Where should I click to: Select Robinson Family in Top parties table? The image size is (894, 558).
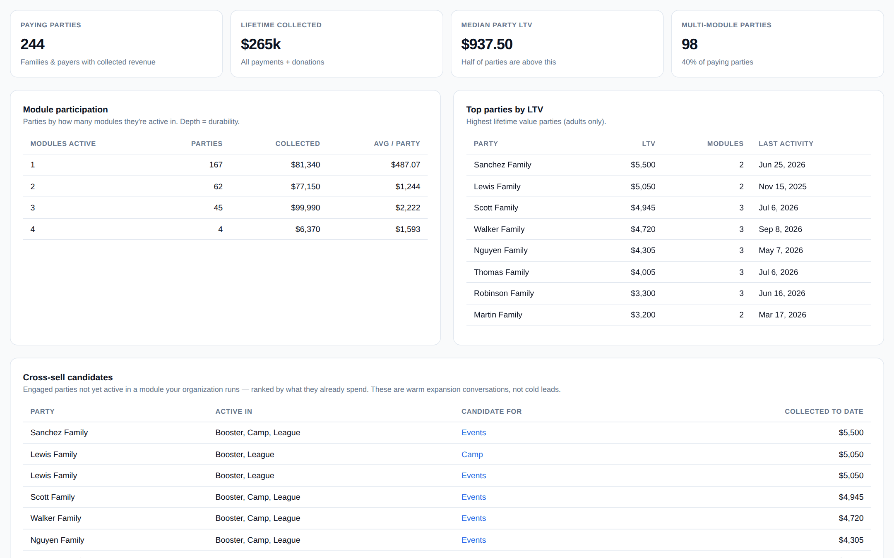click(x=504, y=293)
